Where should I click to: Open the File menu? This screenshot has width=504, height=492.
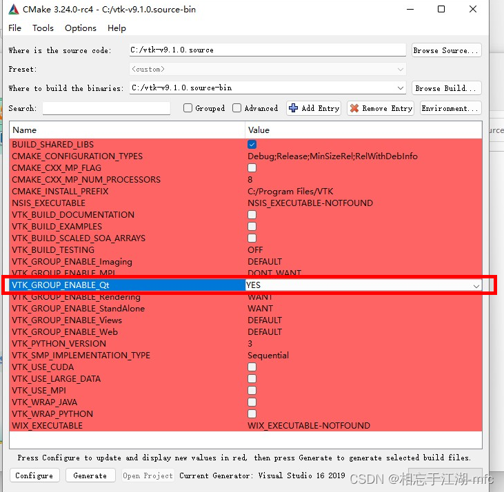click(14, 28)
